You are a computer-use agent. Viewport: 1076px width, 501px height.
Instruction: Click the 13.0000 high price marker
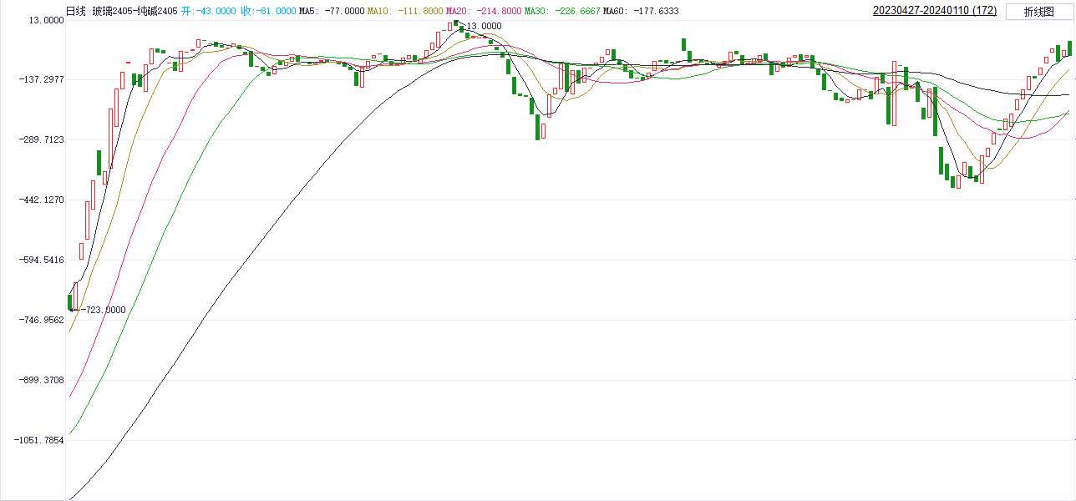pos(483,27)
